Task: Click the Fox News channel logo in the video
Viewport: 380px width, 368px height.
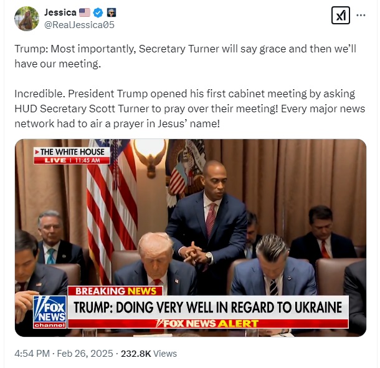Action: tap(50, 312)
